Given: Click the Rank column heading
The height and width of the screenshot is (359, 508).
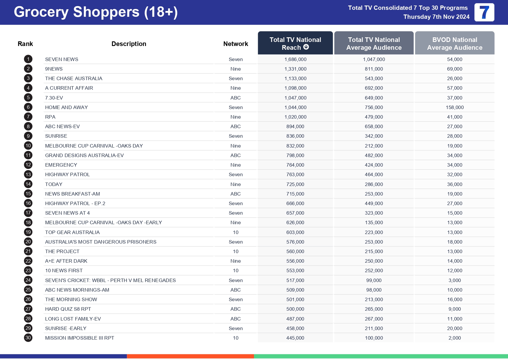Looking at the screenshot, I should click(25, 44).
